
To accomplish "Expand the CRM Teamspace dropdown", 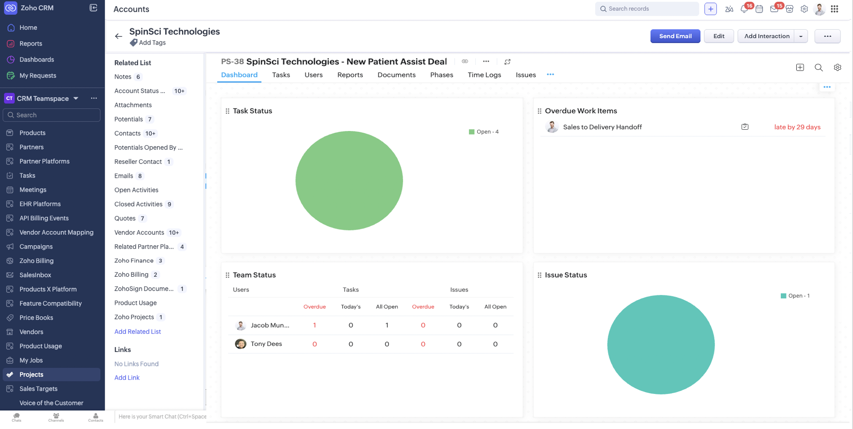I will [76, 99].
